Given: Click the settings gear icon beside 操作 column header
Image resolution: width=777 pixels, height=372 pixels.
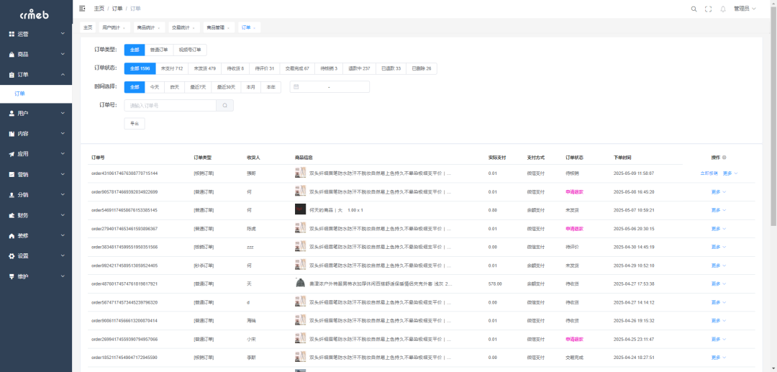Looking at the screenshot, I should coord(724,158).
